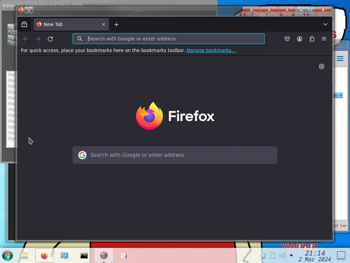Open the terminal taskbar icon
This screenshot has height=263, width=350.
pyautogui.click(x=84, y=255)
